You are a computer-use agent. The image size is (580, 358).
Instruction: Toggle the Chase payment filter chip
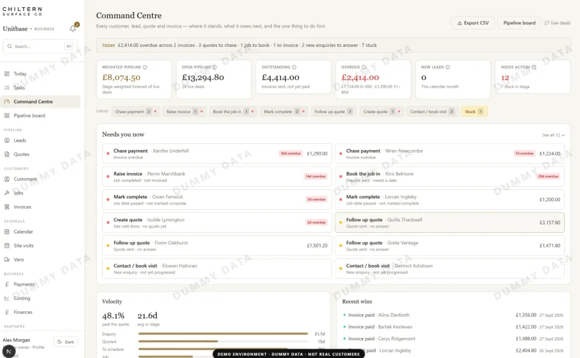[x=136, y=111]
